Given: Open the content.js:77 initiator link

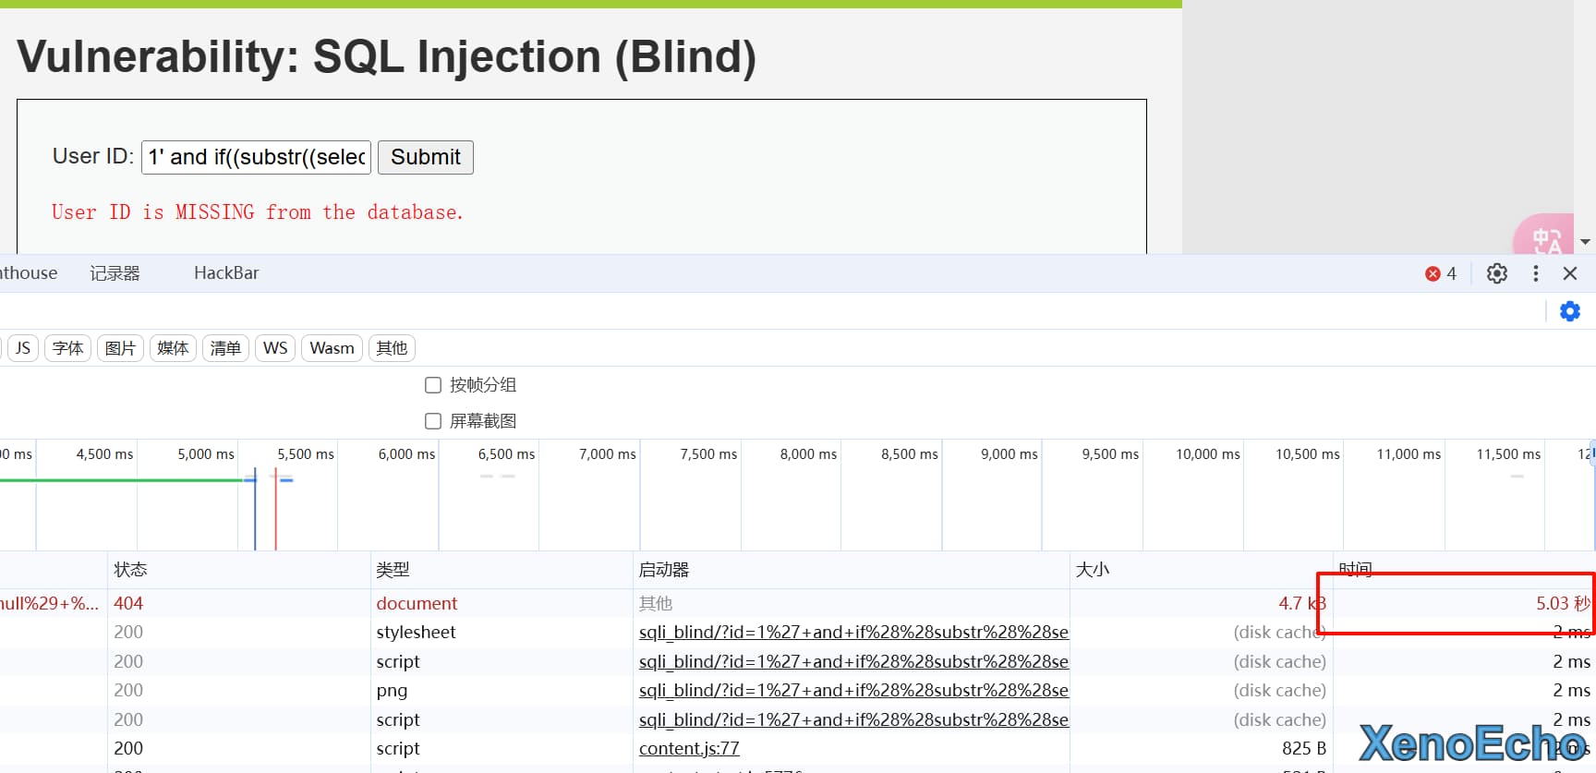Looking at the screenshot, I should point(689,748).
